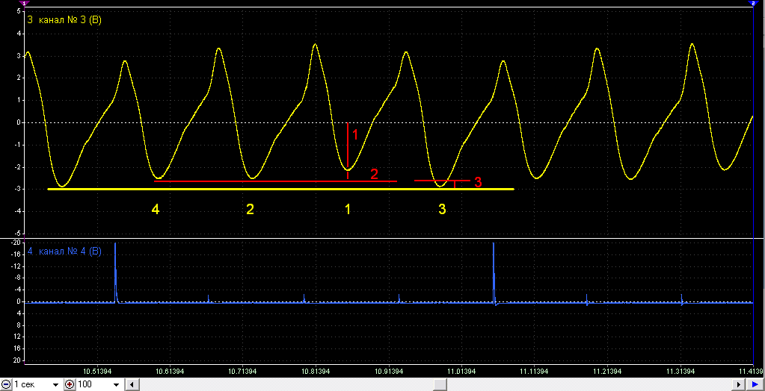765x391 pixels.
Task: Click the scrollbar left arrow button
Action: click(130, 385)
